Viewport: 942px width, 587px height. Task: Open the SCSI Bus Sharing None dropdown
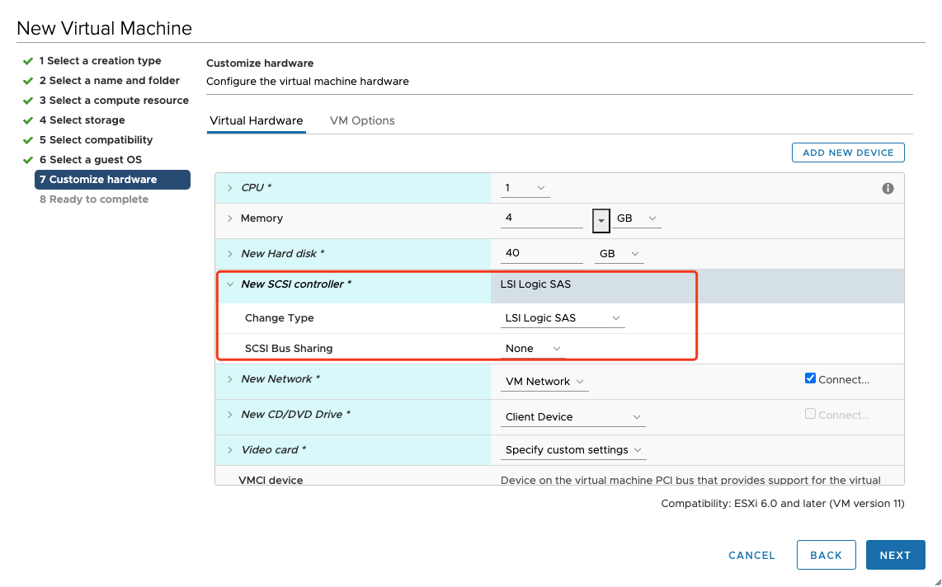point(533,349)
